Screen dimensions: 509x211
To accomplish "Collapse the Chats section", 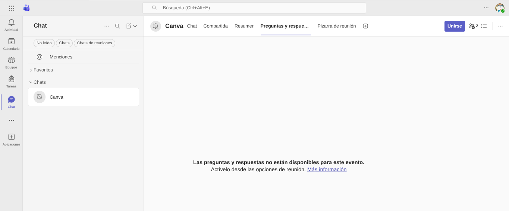I will [x=37, y=82].
